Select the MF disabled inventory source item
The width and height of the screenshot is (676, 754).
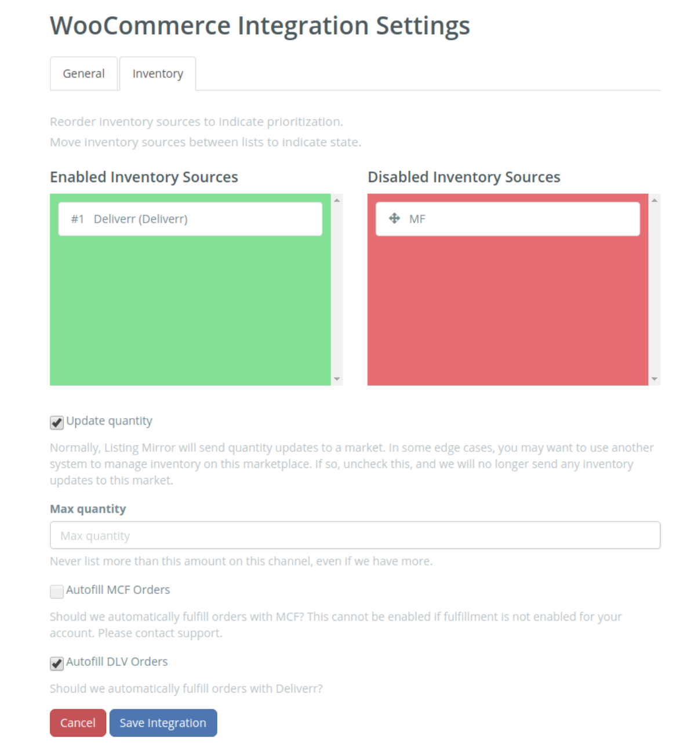508,219
